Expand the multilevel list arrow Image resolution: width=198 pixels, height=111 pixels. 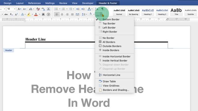pyautogui.click(x=73, y=9)
